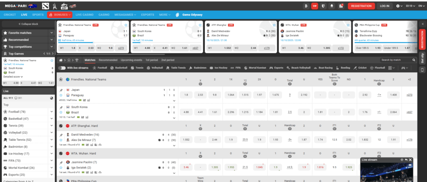
Task: Open the BONUSES dropdown menu
Action: tap(60, 15)
